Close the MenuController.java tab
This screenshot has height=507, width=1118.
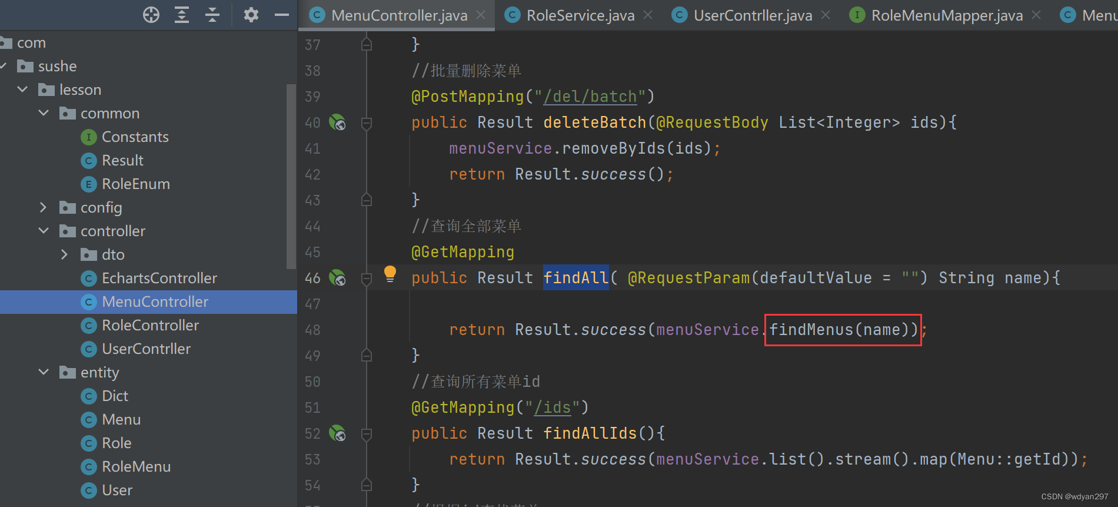[x=481, y=15]
